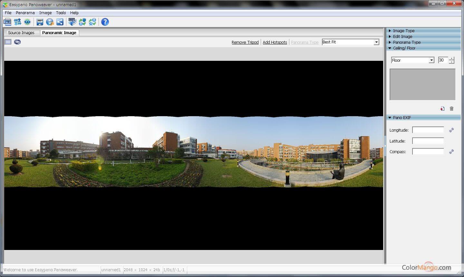Select the cylindrical ring view icon

pyautogui.click(x=17, y=42)
